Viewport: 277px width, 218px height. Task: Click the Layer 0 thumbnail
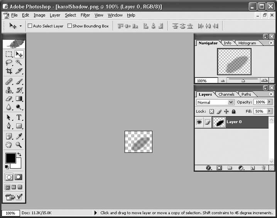point(219,122)
